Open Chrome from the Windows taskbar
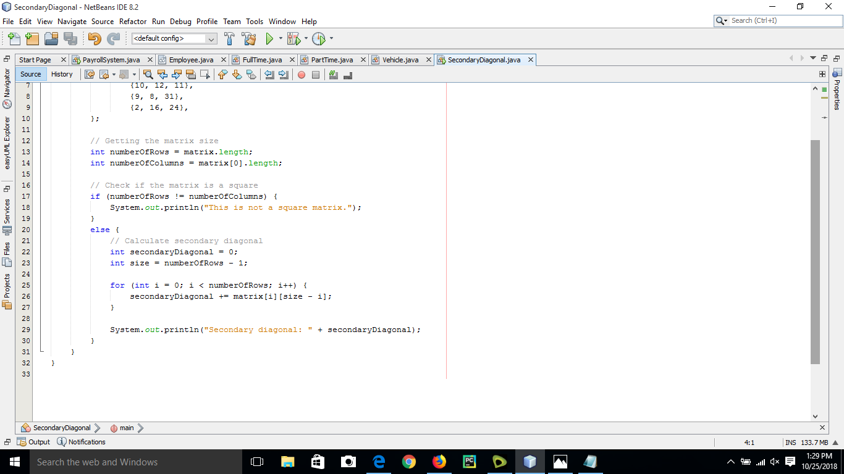The image size is (844, 474). point(409,462)
